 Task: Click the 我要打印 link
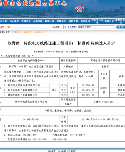(76, 52)
